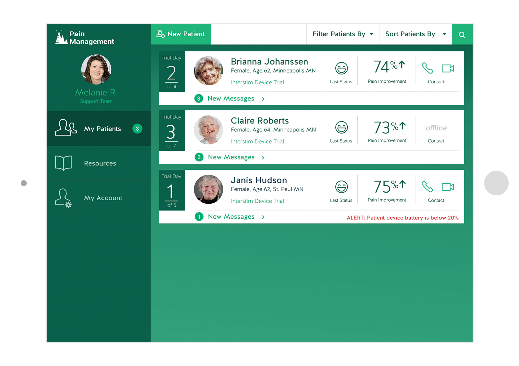Click the 73% Pain Improvement value
519x366 pixels.
[389, 127]
